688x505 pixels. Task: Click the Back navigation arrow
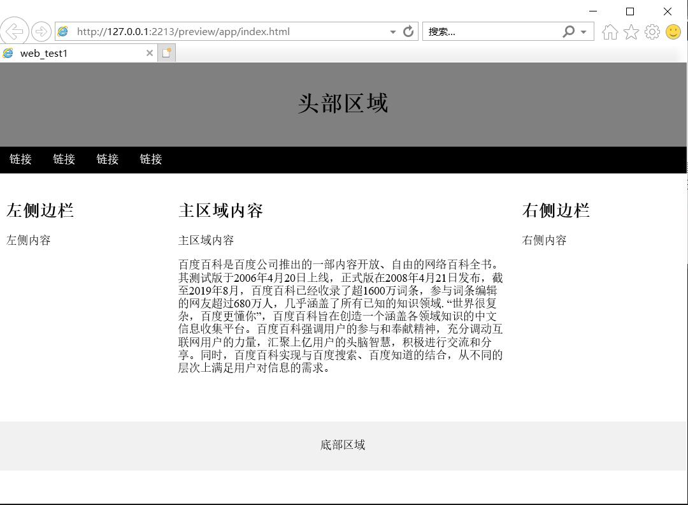[x=14, y=31]
